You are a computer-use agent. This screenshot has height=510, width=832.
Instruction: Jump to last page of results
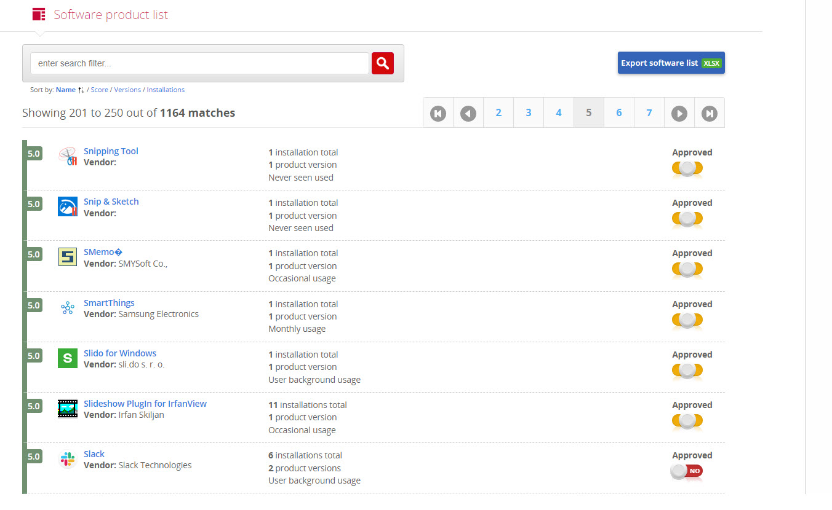coord(709,113)
